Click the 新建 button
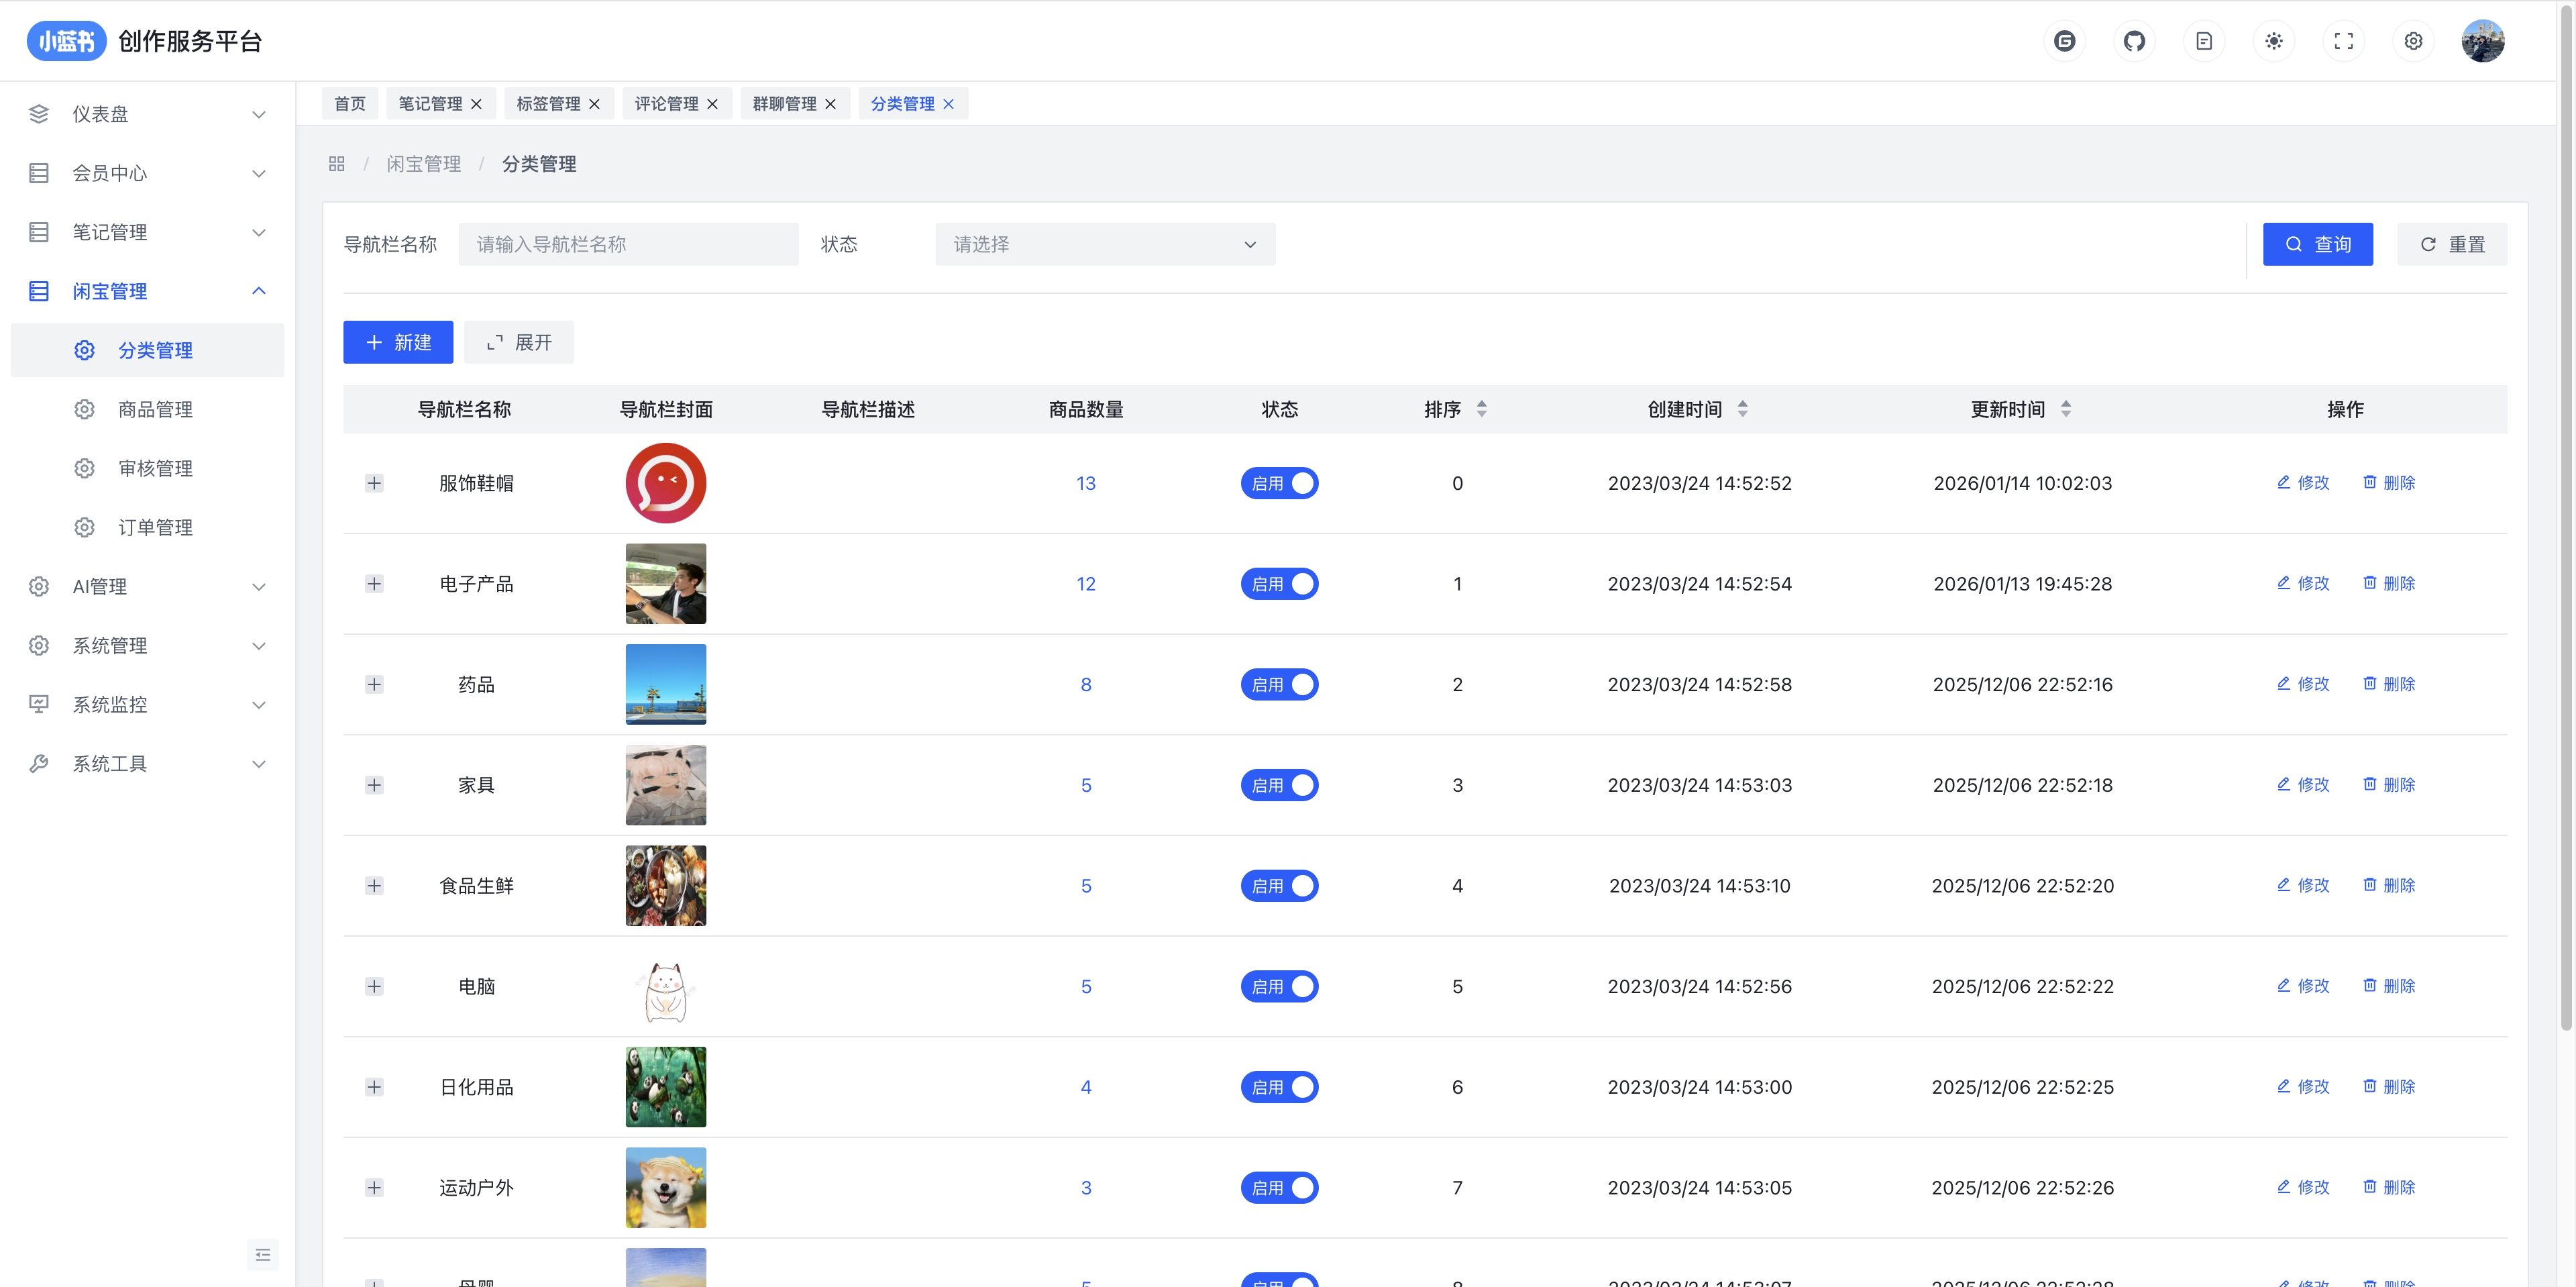The width and height of the screenshot is (2576, 1287). pyautogui.click(x=398, y=342)
